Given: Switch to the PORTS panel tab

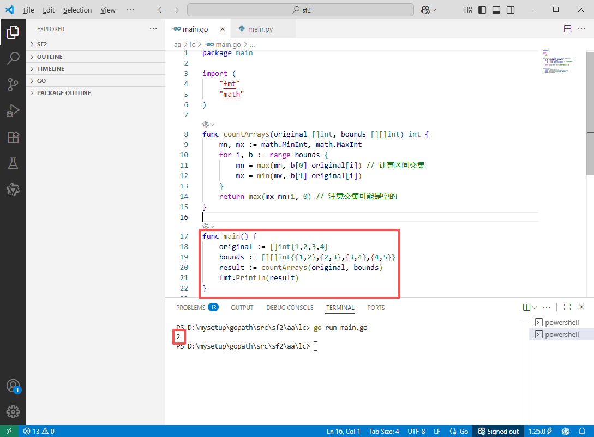Looking at the screenshot, I should [x=376, y=307].
